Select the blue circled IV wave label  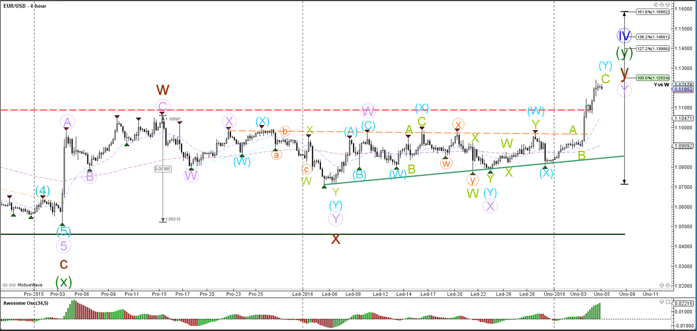(x=624, y=36)
